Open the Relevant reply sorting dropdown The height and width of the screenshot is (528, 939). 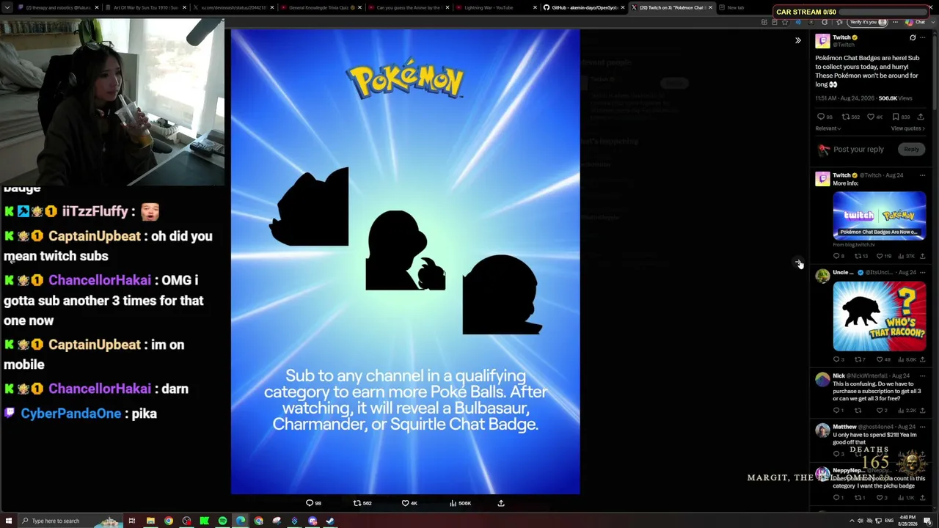click(828, 128)
